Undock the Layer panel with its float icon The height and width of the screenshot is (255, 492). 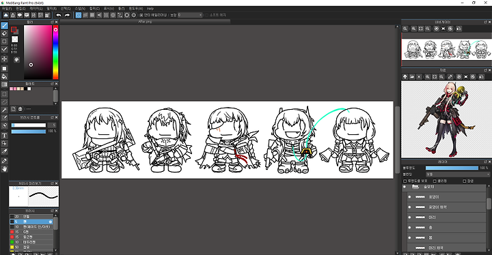pos(485,162)
